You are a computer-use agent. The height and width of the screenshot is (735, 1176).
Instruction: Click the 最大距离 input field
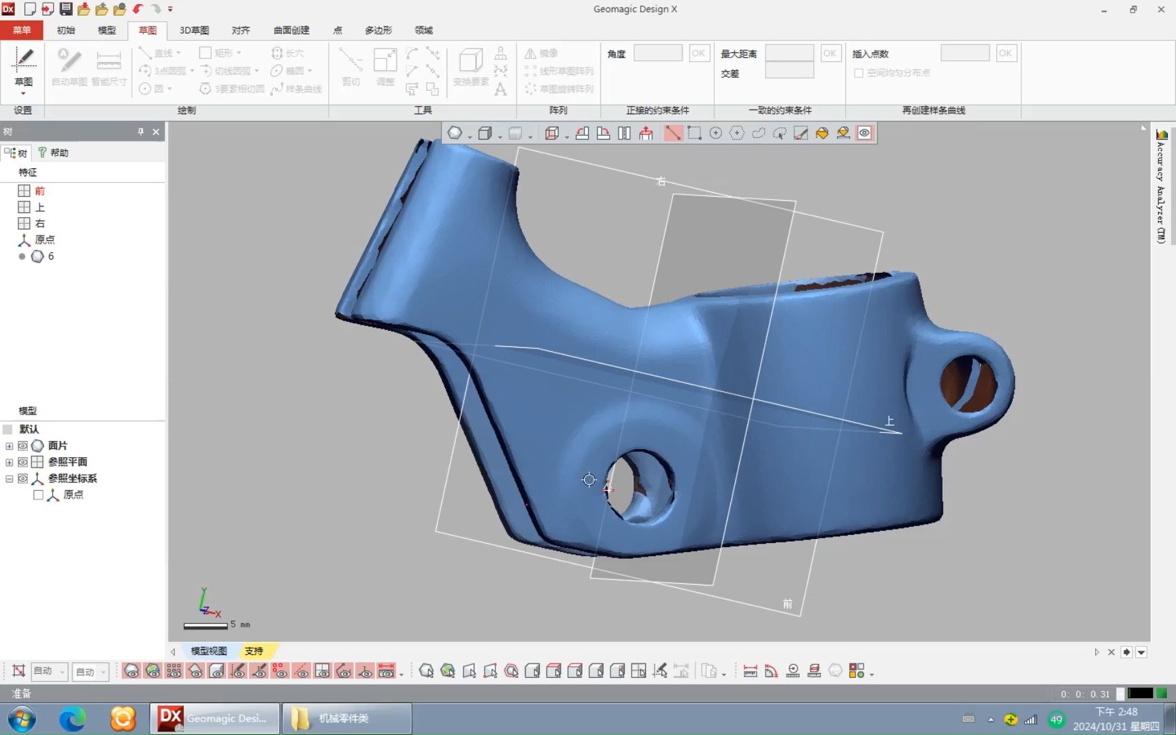(x=789, y=52)
